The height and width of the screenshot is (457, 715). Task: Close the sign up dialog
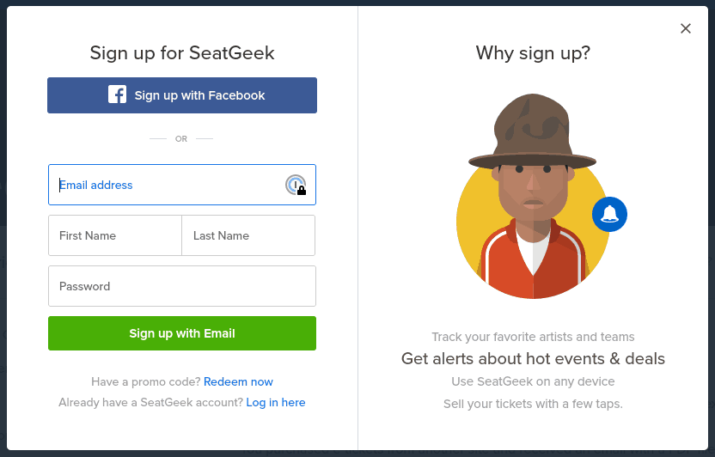[686, 28]
